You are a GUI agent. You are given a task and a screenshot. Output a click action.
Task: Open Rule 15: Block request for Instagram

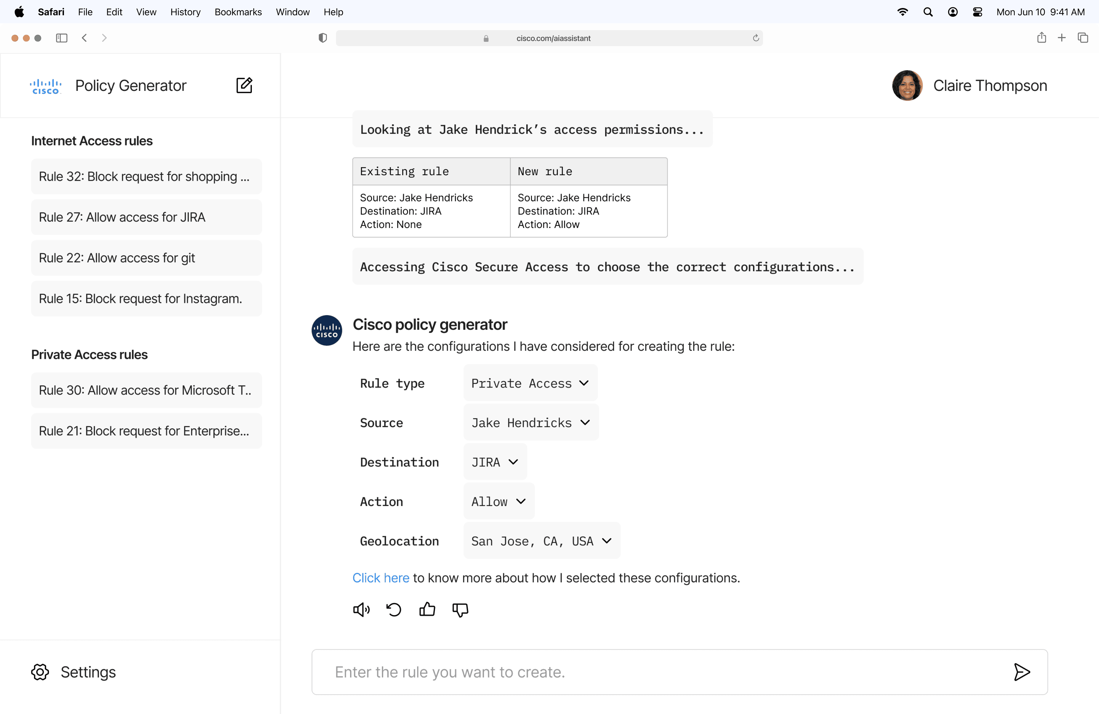pos(146,298)
